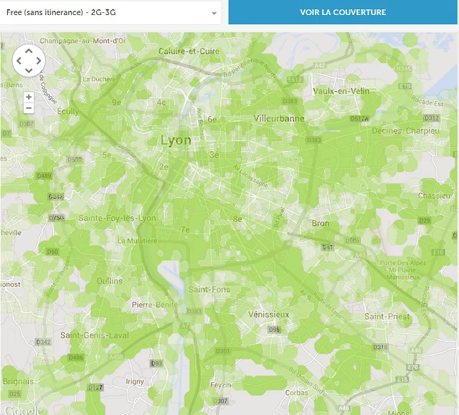Viewport: 459px width, 415px height.
Task: Expand the operator list using the dropdown arrow
Action: pyautogui.click(x=214, y=14)
